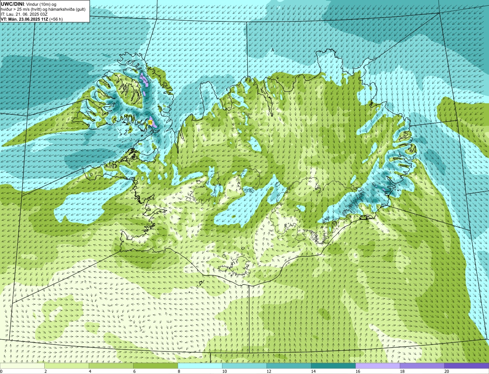Click the pale yellow 0–2 m/s legend swatch
489x374 pixels.
click(x=22, y=366)
